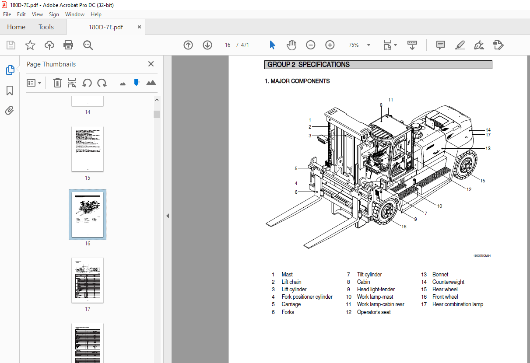Rotate selected page counterclockwise
The height and width of the screenshot is (363, 530).
tap(87, 83)
